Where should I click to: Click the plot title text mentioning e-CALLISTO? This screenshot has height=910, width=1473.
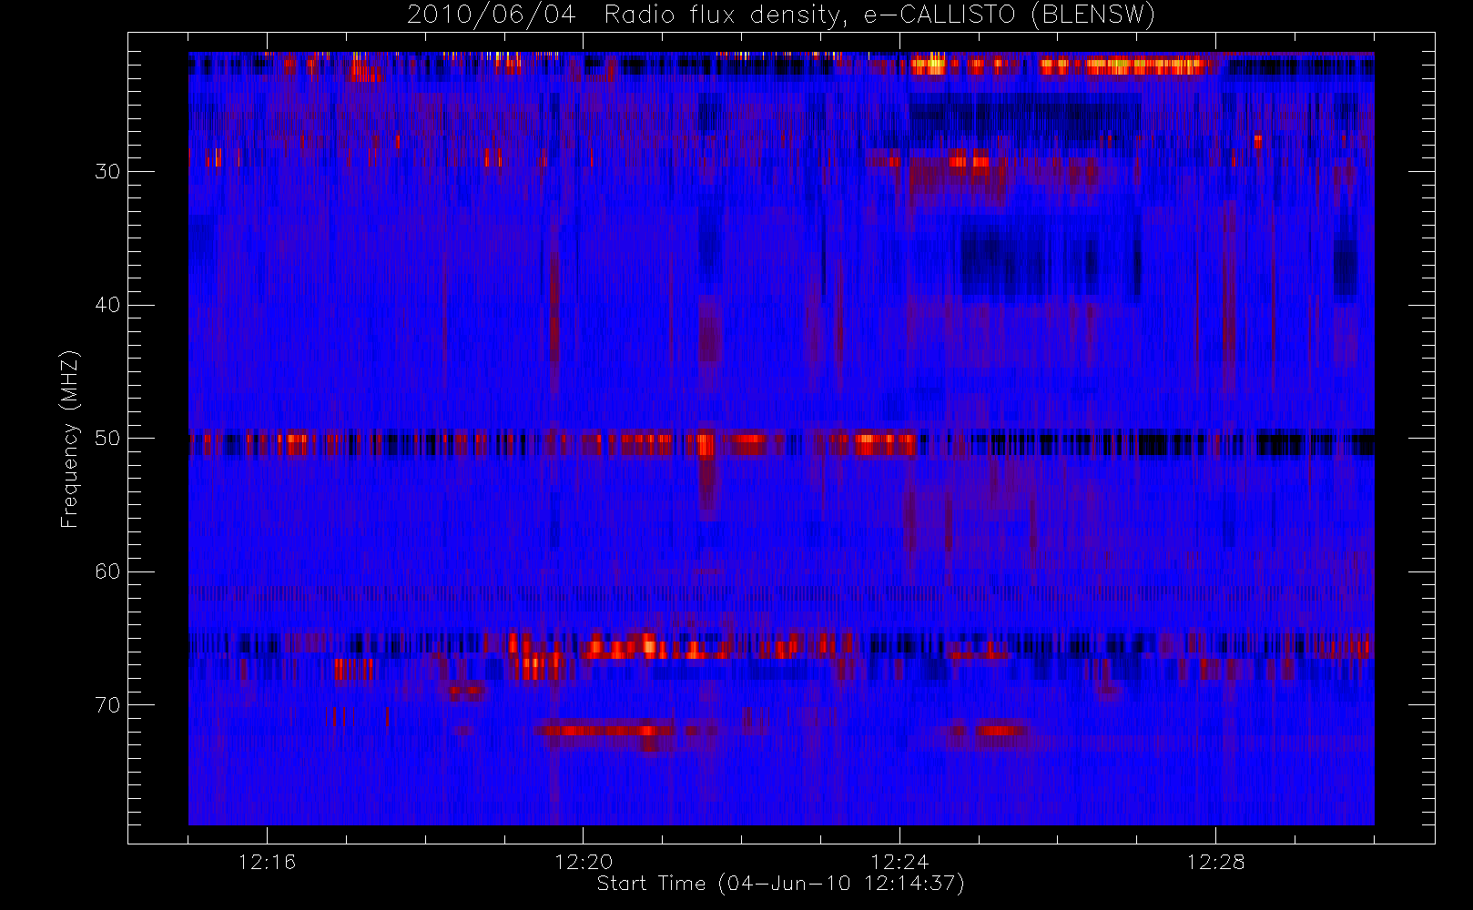[x=781, y=15]
